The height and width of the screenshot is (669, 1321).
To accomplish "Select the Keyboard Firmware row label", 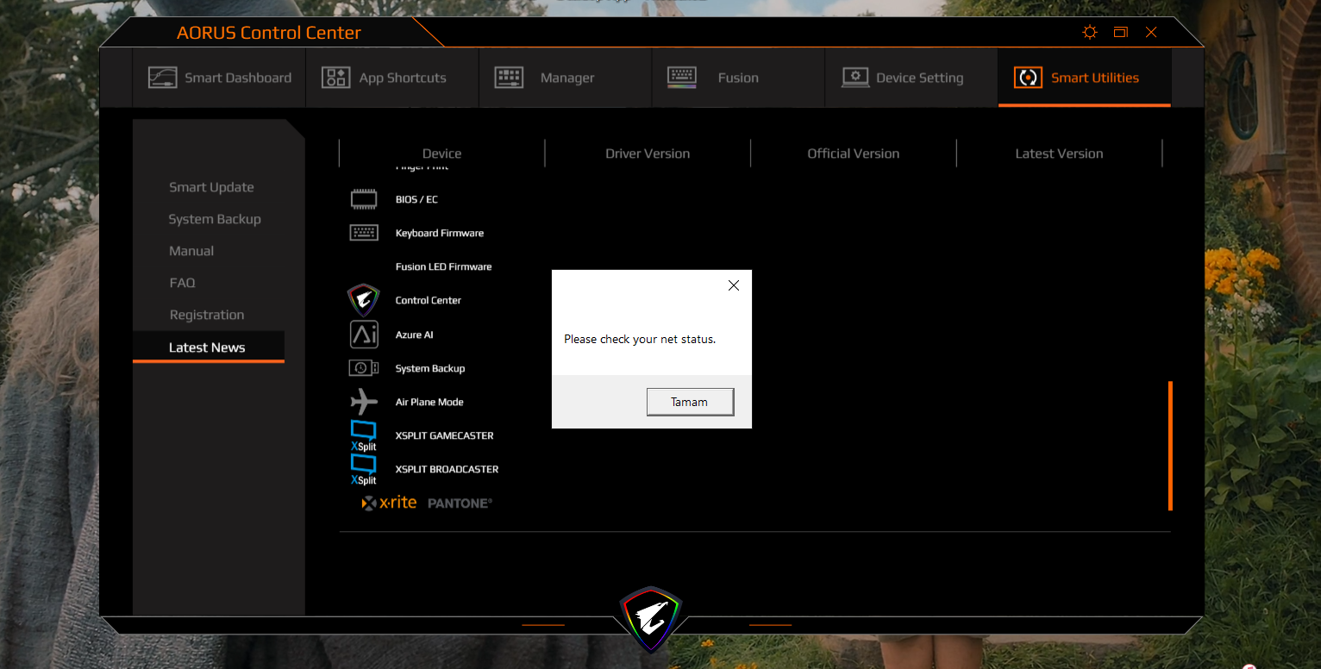I will (x=440, y=234).
